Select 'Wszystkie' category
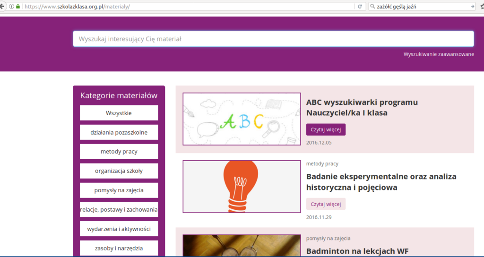Viewport: 484px width, 257px height. tap(119, 113)
